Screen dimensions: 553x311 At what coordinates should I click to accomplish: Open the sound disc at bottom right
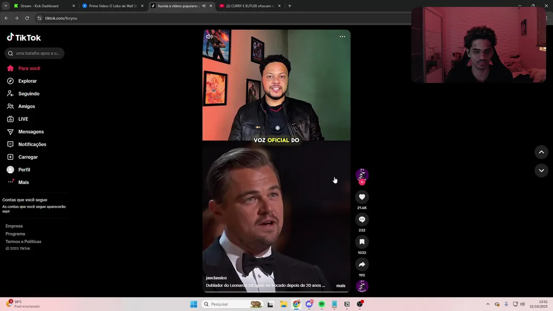[362, 286]
